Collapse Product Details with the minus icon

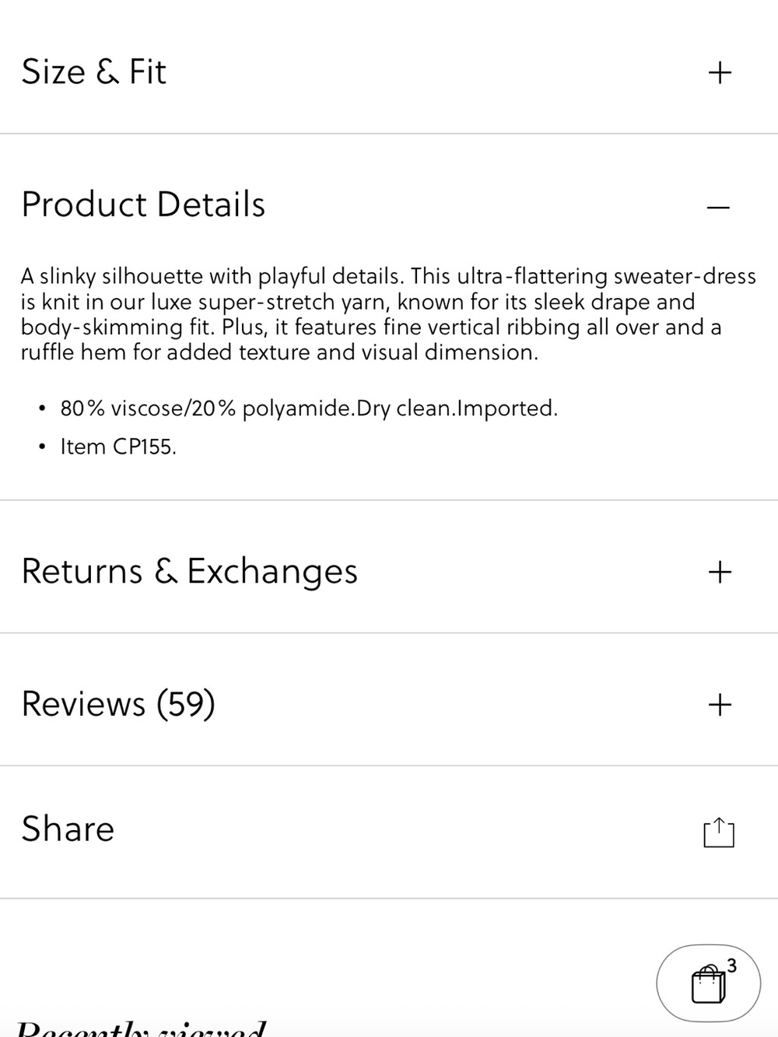(x=719, y=207)
